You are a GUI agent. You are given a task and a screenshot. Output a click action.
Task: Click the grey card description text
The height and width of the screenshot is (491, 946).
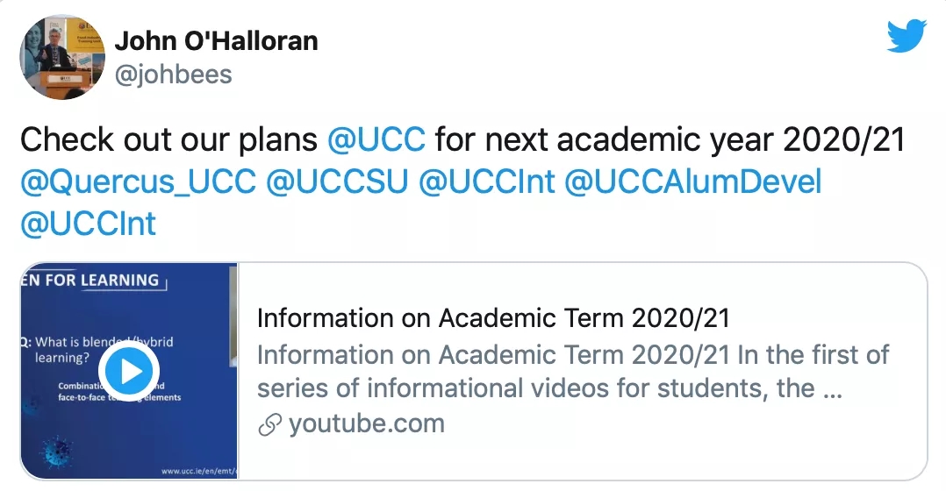[572, 371]
